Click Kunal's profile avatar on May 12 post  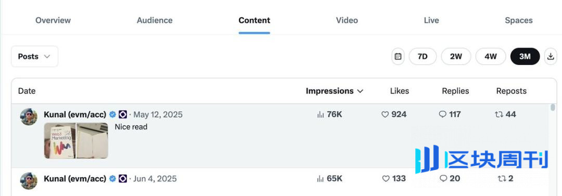[29, 117]
